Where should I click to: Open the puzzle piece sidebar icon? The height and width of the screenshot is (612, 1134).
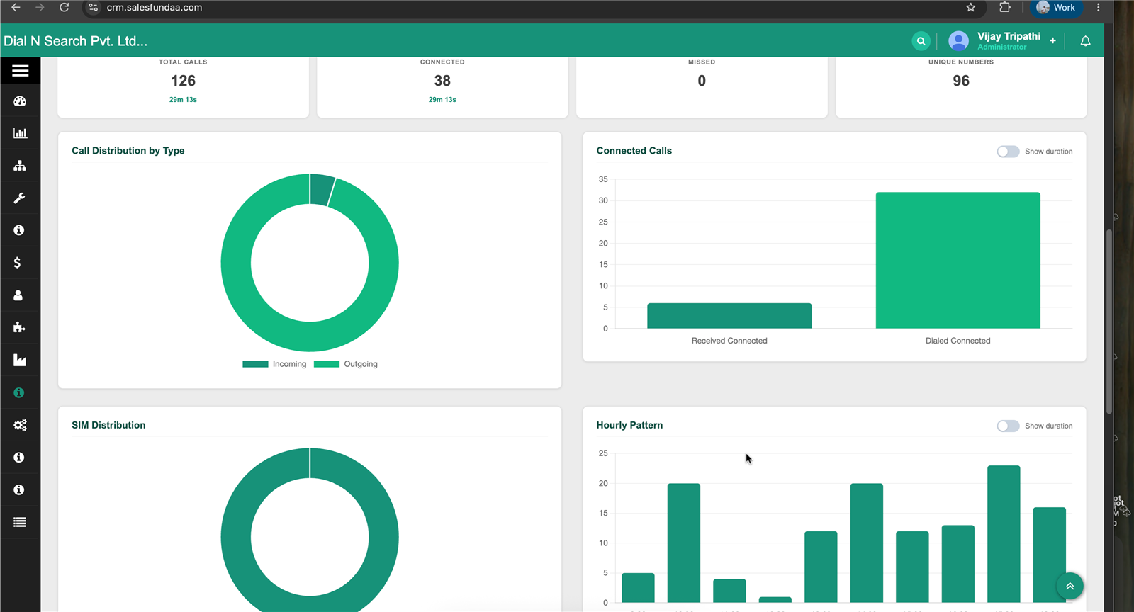coord(19,327)
